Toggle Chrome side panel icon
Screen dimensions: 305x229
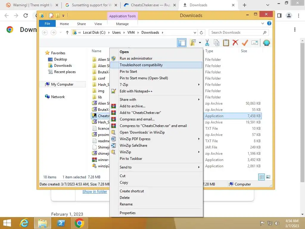279,16
